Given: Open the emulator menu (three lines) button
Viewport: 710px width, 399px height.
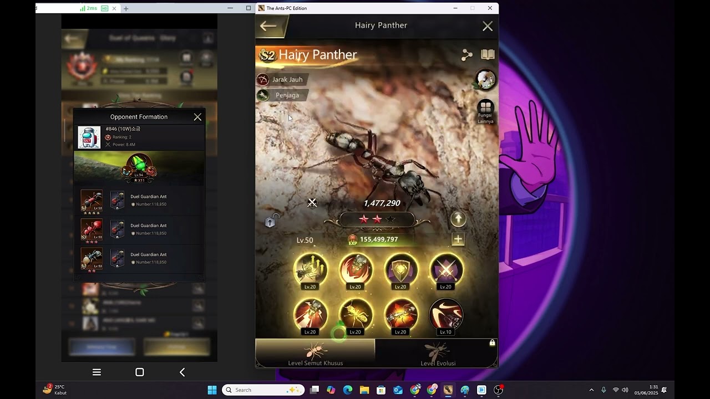Looking at the screenshot, I should 97,372.
